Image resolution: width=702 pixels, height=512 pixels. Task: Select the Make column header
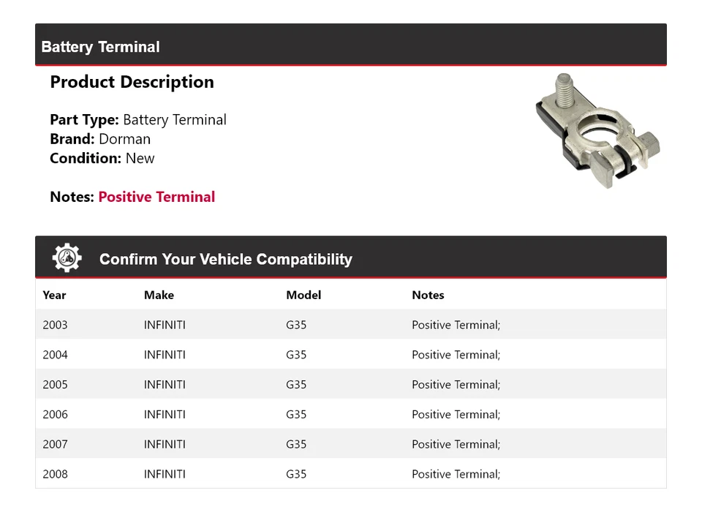click(x=159, y=295)
